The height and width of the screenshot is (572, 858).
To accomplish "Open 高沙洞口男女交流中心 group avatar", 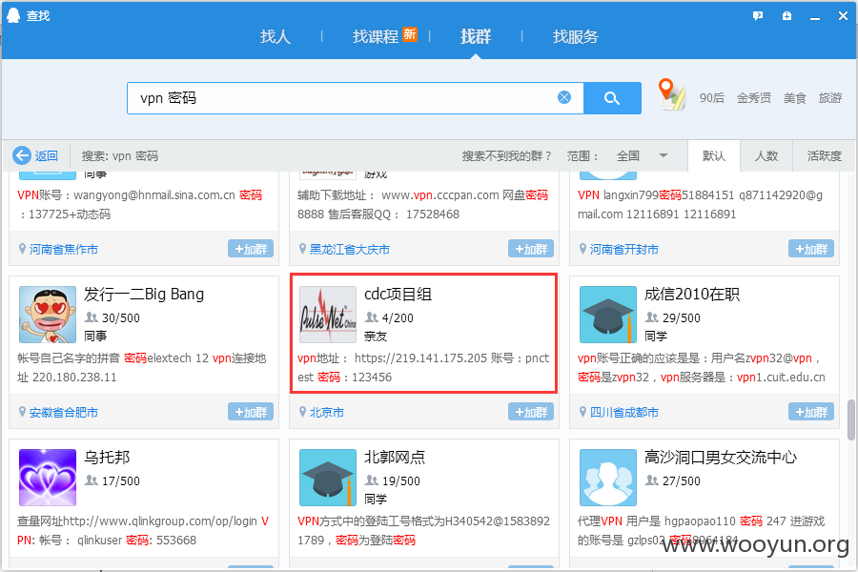I will point(608,478).
